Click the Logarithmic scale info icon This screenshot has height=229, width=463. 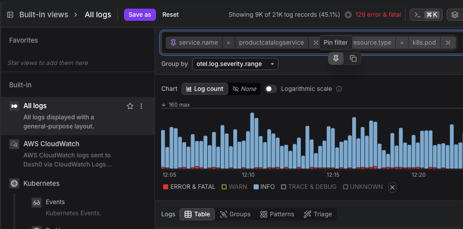pos(339,89)
